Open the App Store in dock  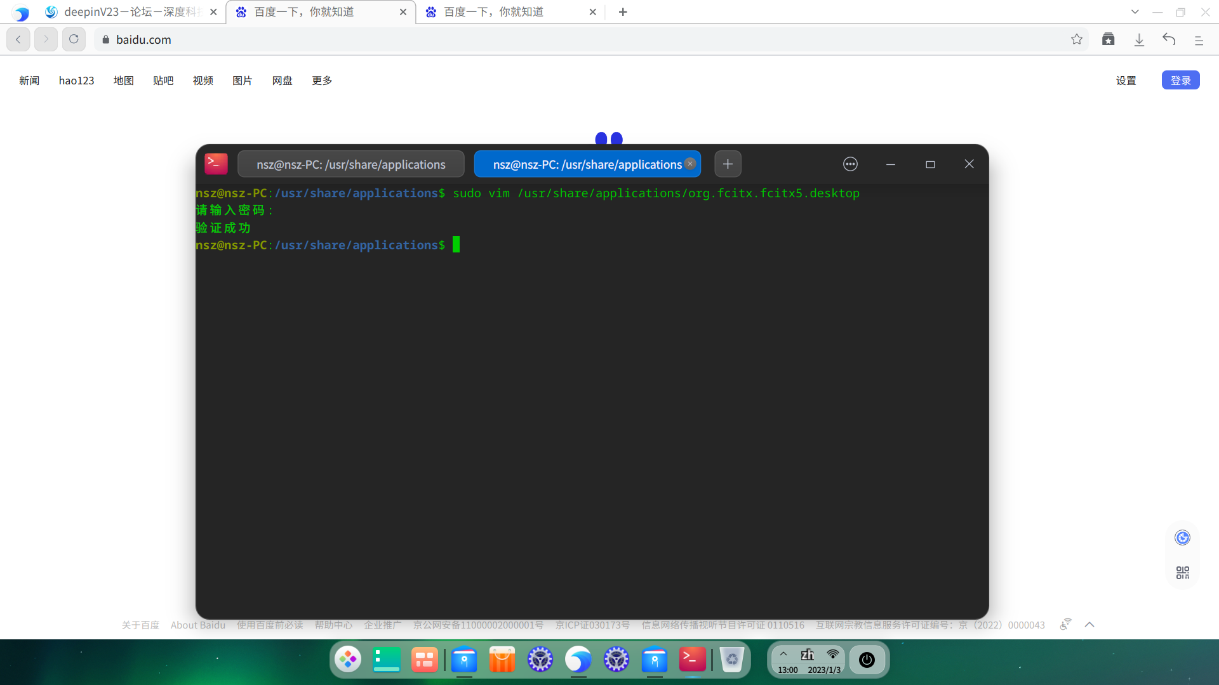502,660
